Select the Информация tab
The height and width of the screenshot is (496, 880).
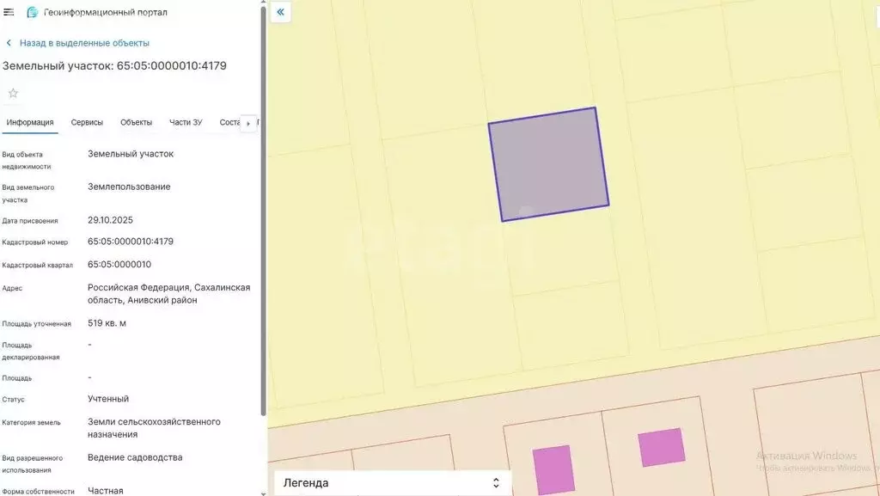pos(30,122)
